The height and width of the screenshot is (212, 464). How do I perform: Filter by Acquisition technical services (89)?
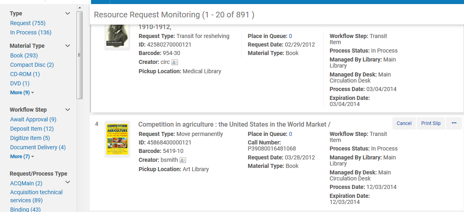[x=36, y=196]
